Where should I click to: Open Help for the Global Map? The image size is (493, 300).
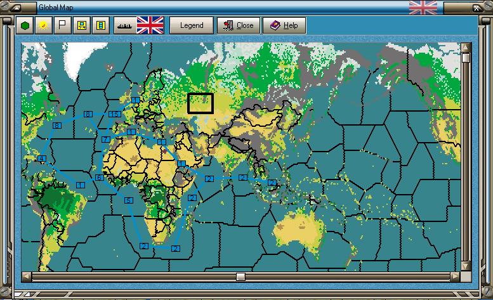[284, 25]
